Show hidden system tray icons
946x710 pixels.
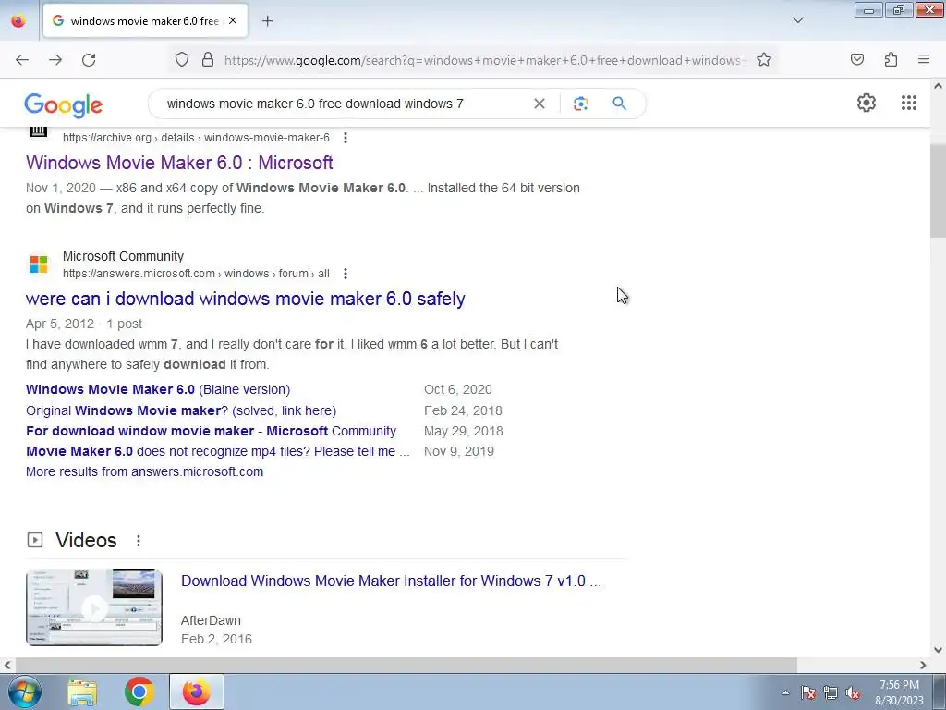click(785, 692)
